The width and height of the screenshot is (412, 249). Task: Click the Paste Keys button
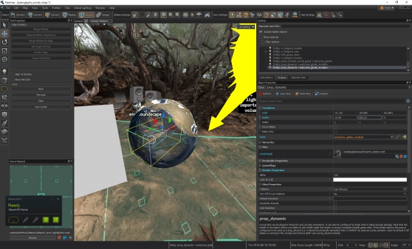(303, 93)
